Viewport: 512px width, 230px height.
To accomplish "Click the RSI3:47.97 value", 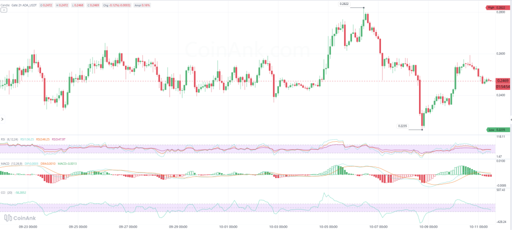I will click(x=58, y=139).
